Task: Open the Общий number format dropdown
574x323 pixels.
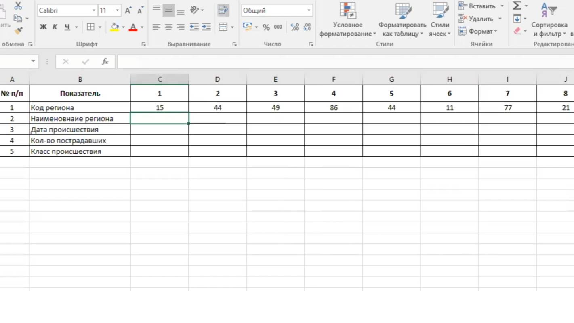Action: point(309,10)
